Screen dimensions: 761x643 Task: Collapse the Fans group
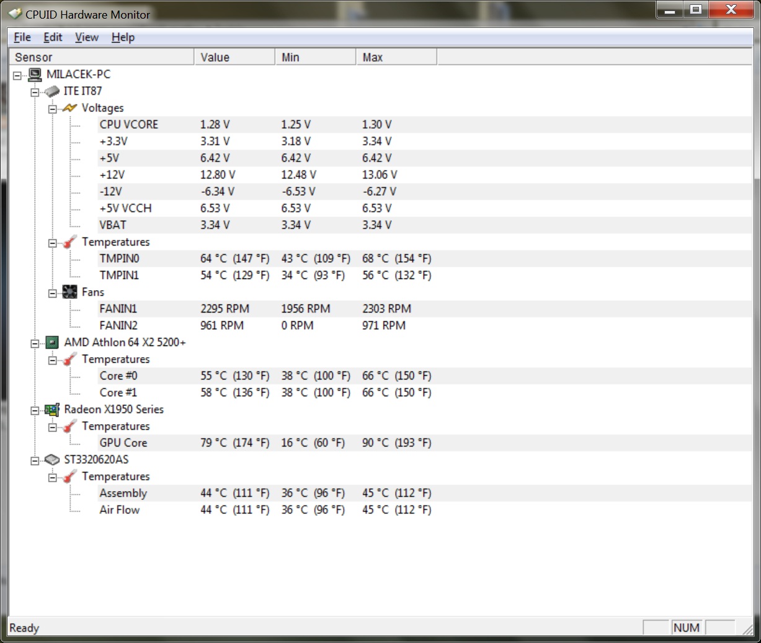52,293
